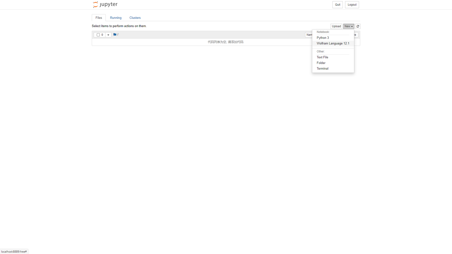
Task: Click the folder icon in the breadcrumb
Action: point(115,34)
